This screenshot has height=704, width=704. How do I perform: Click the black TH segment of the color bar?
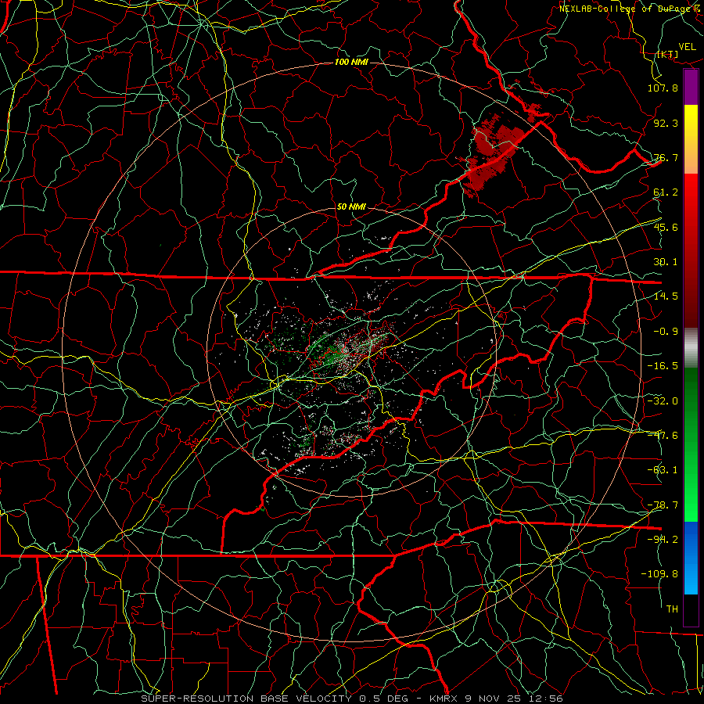coord(691,609)
